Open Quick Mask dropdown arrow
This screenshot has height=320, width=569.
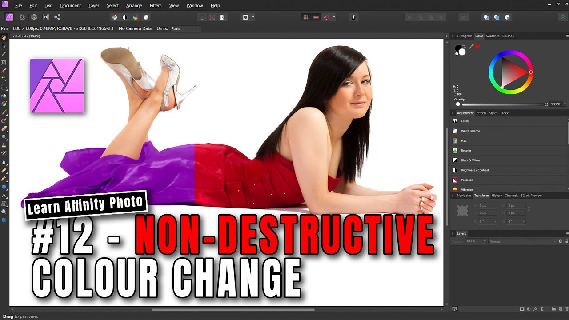click(253, 17)
